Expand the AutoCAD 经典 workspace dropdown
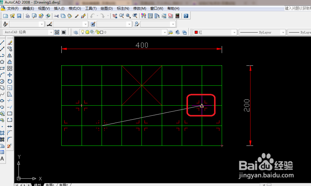311x186 pixels. (x=51, y=32)
